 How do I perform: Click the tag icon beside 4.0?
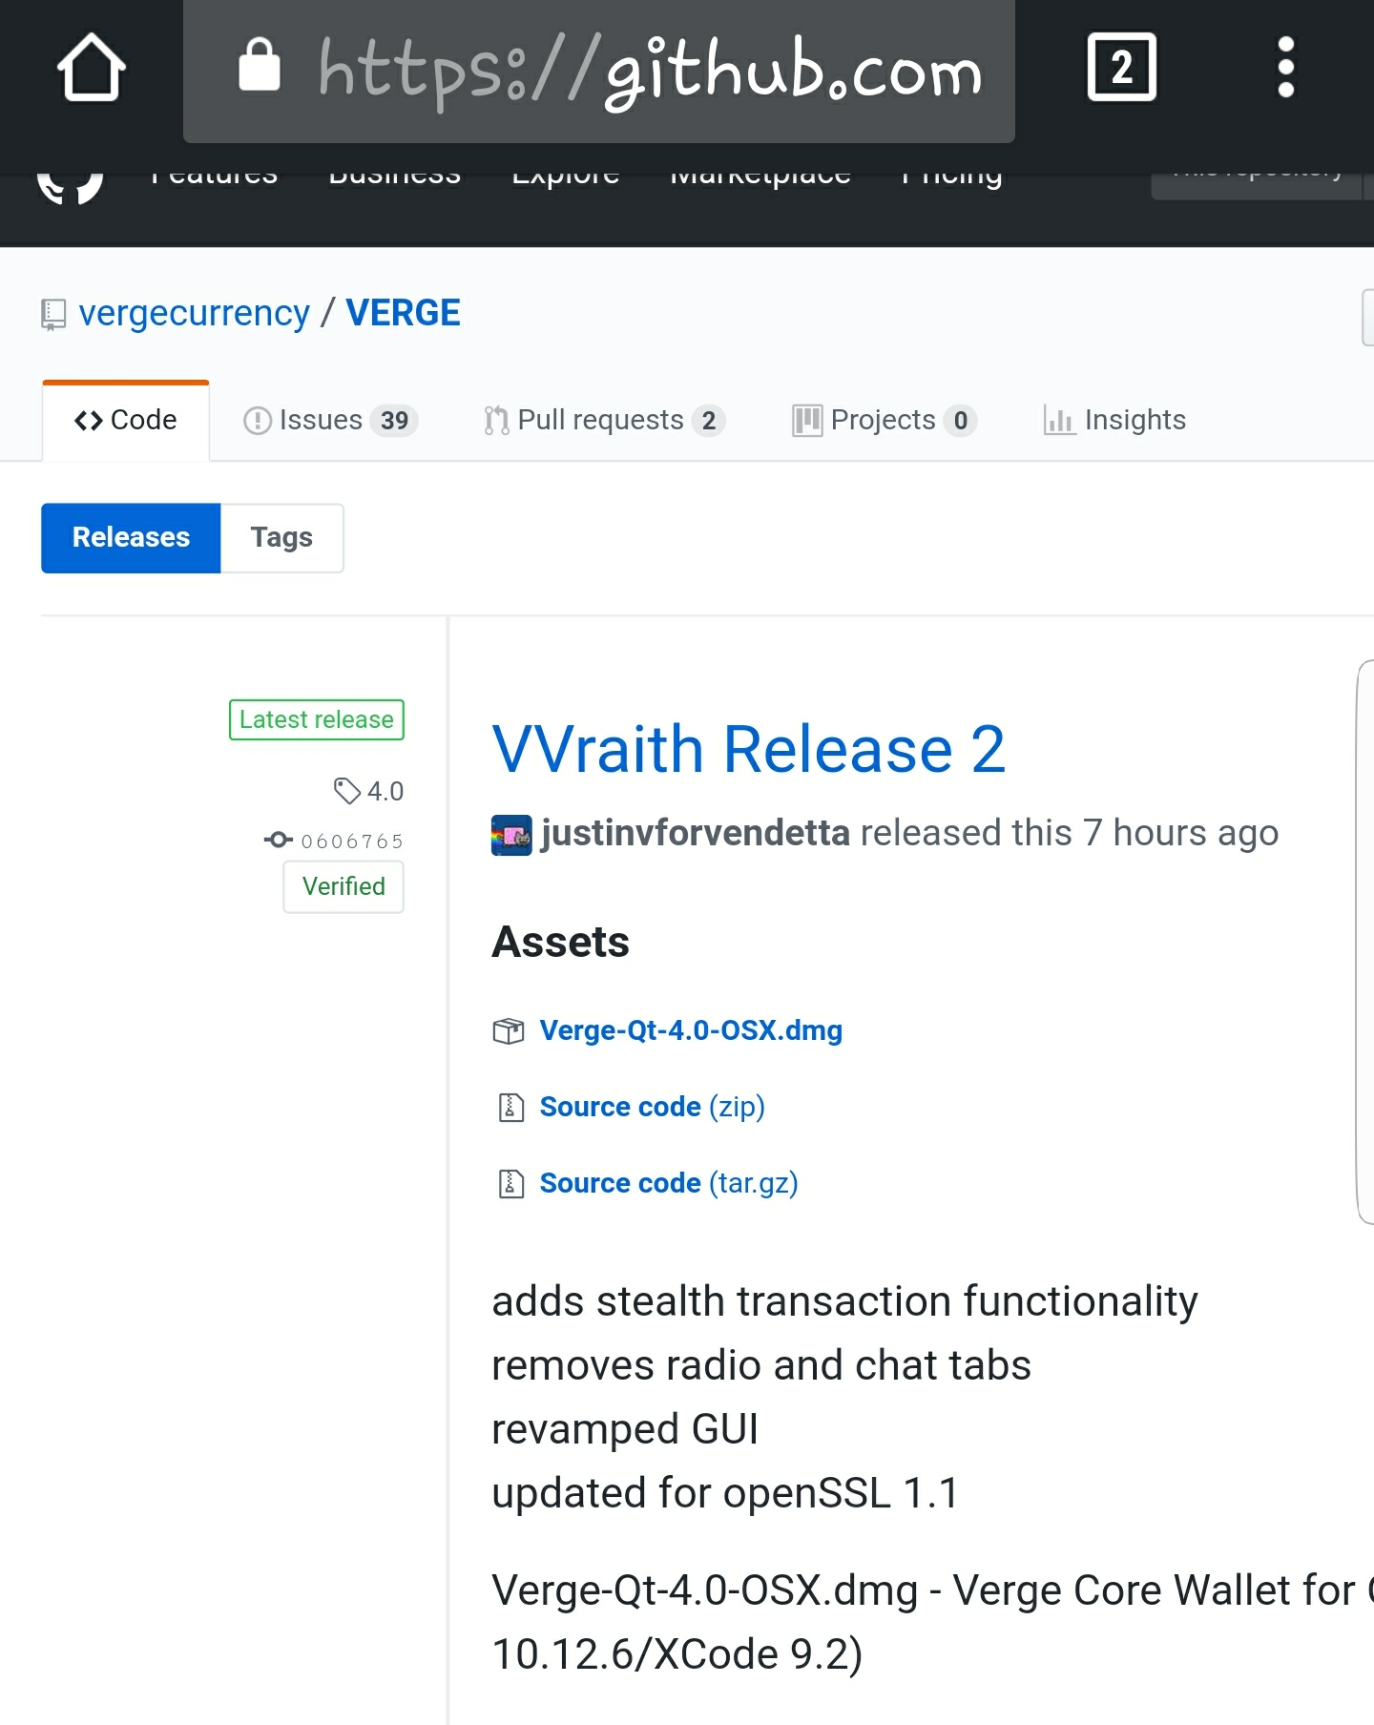(x=346, y=791)
